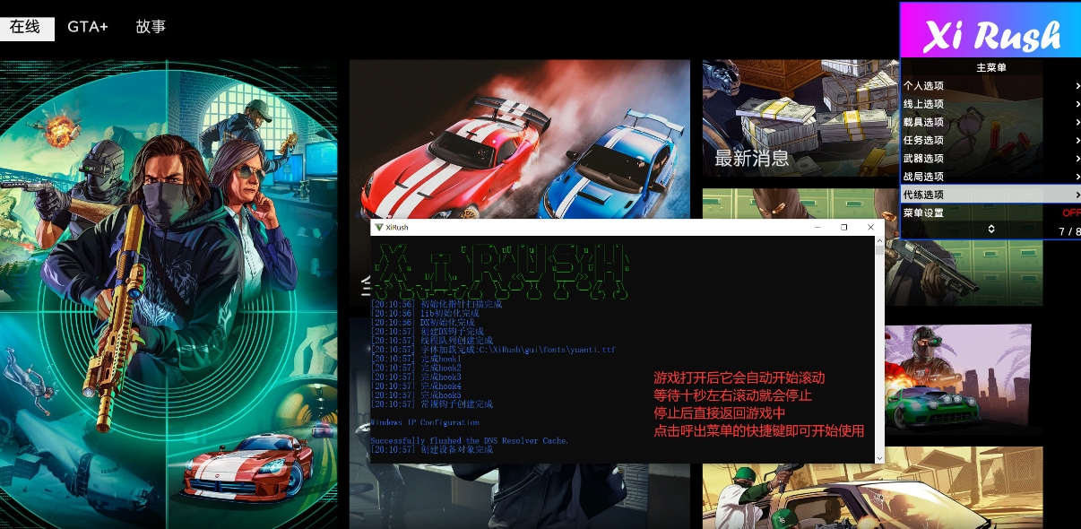Choose the highlighted 代练选项 entry

[x=990, y=195]
